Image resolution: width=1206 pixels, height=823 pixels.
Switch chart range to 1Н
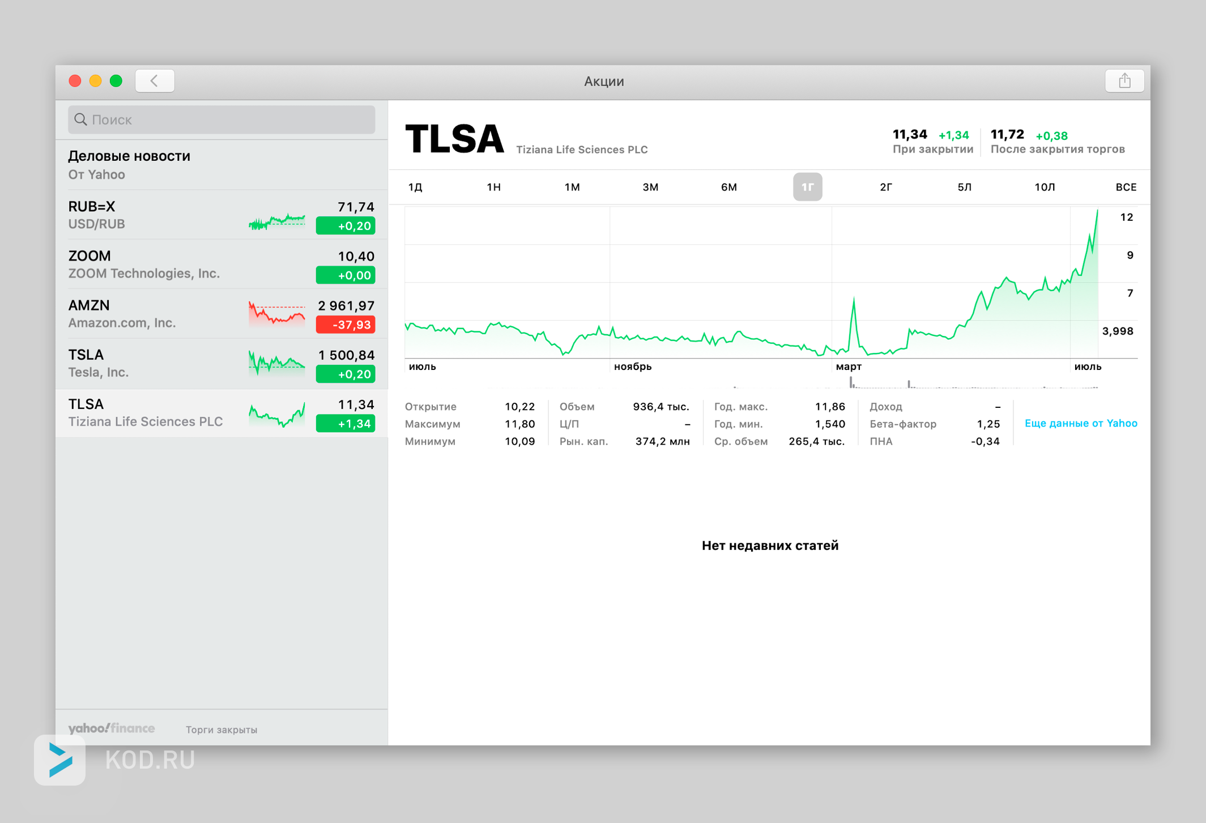tap(494, 187)
